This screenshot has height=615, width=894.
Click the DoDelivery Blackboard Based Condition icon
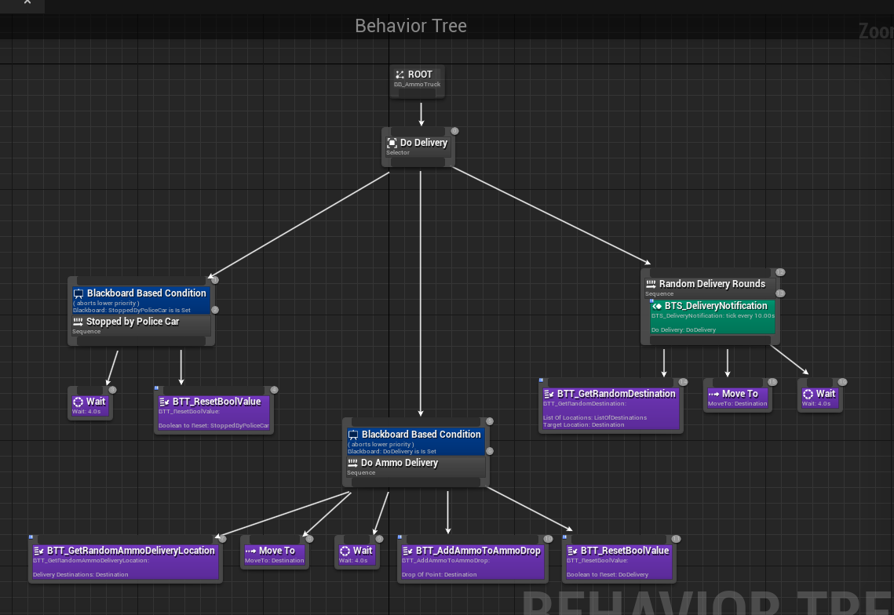[353, 435]
